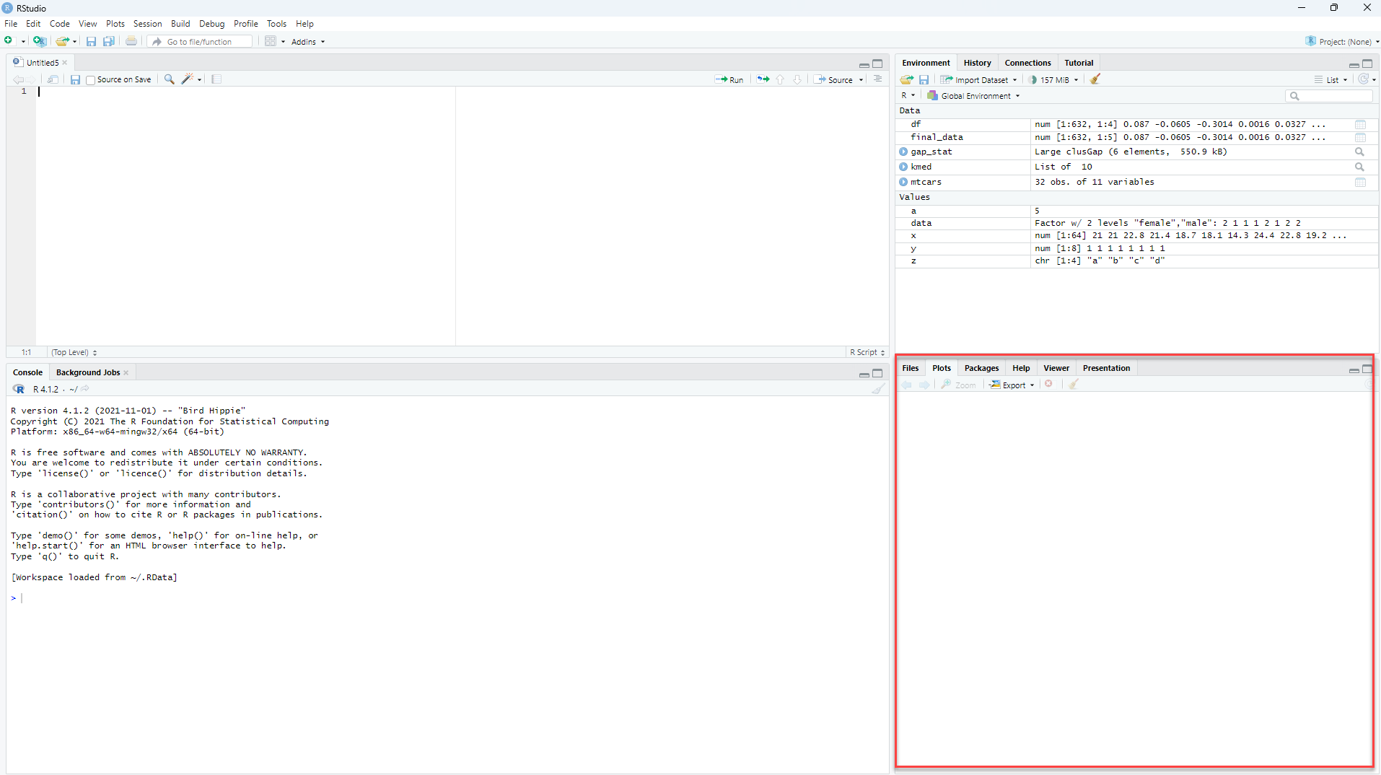Open the Import Dataset dropdown
1381x775 pixels.
pyautogui.click(x=980, y=80)
